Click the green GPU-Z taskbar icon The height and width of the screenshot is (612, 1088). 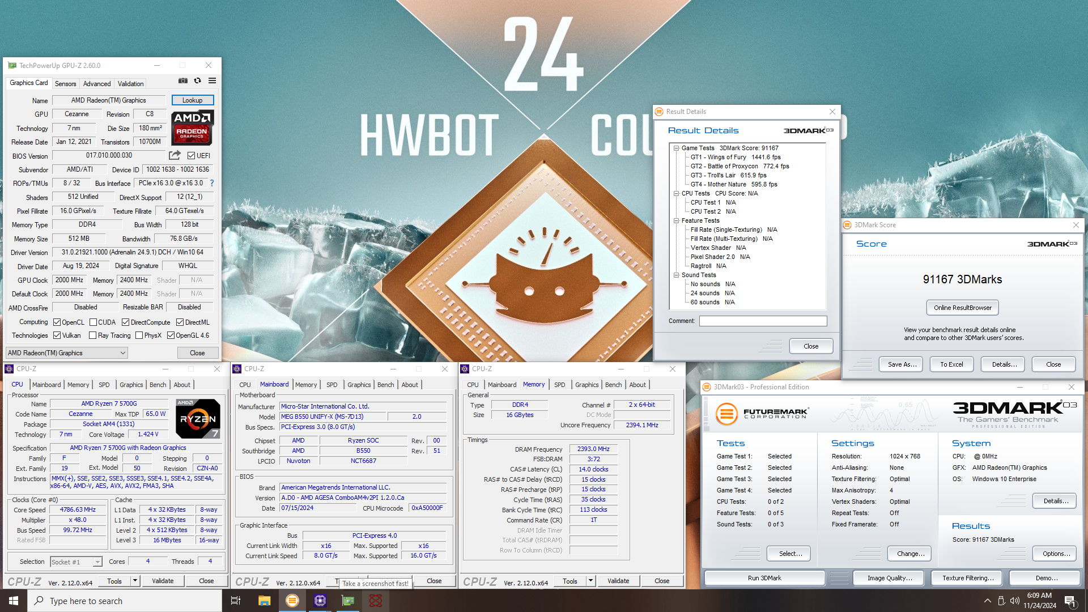(348, 601)
